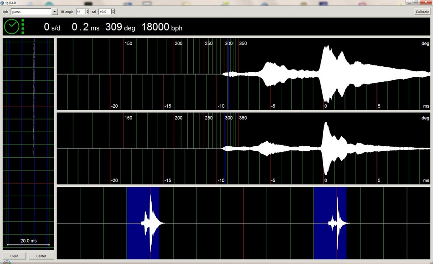Image resolution: width=433 pixels, height=264 pixels.
Task: Decrease the cal value with down arrow
Action: pyautogui.click(x=113, y=13)
